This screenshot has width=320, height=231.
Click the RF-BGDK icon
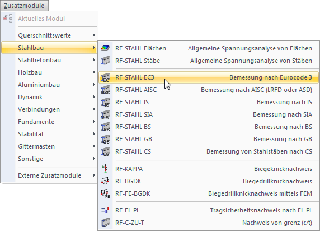[x=105, y=181]
